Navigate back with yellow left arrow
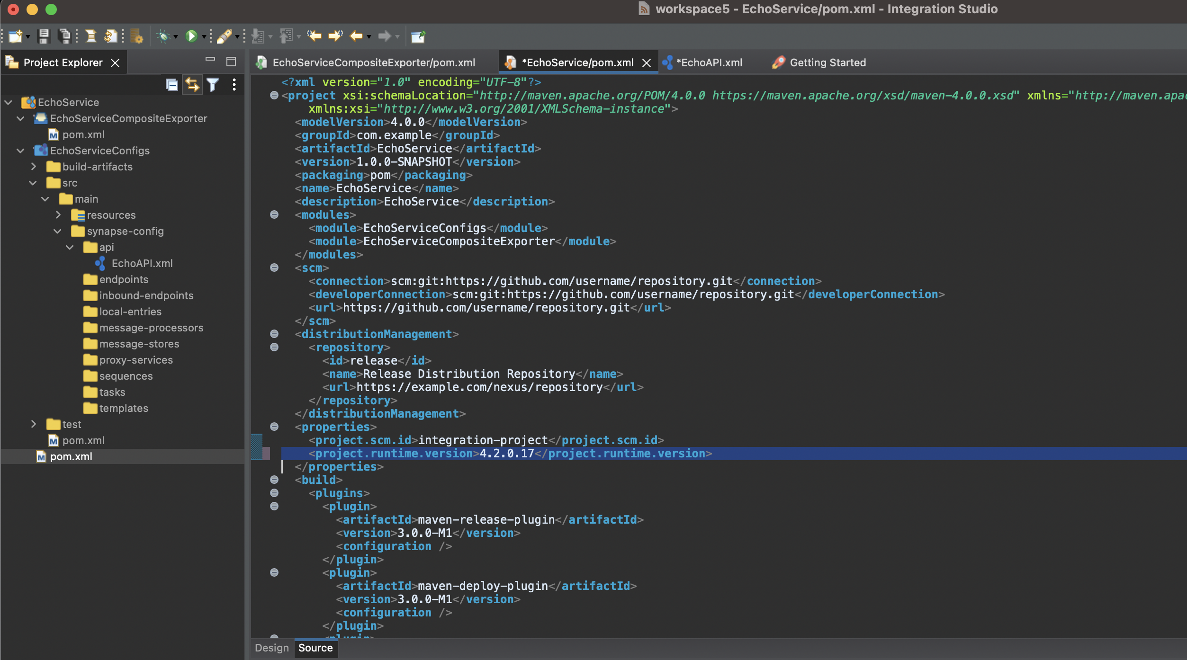1187x660 pixels. coord(356,36)
